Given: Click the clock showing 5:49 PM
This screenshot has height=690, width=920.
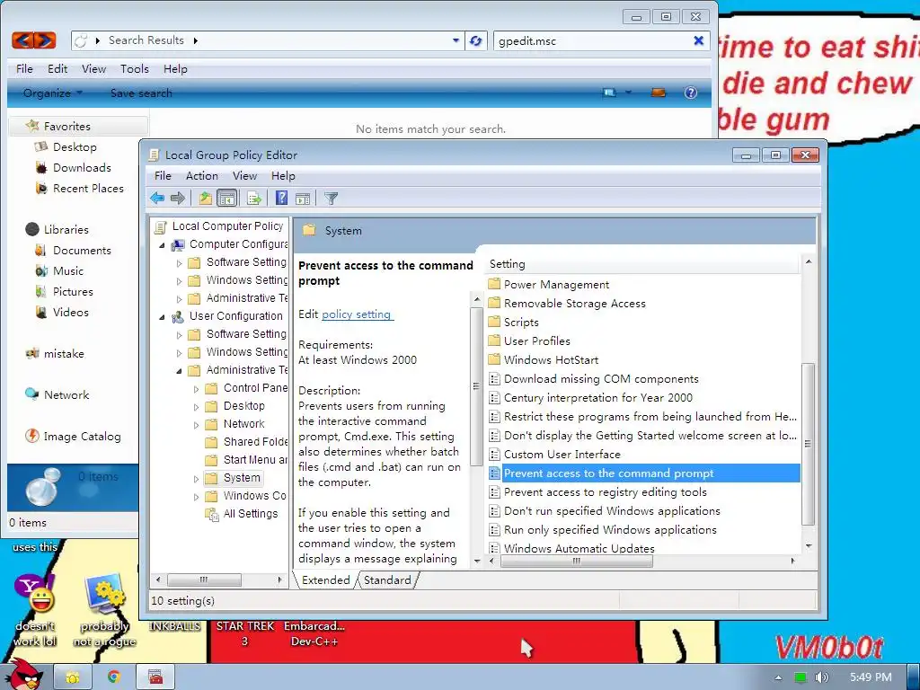Looking at the screenshot, I should 871,677.
